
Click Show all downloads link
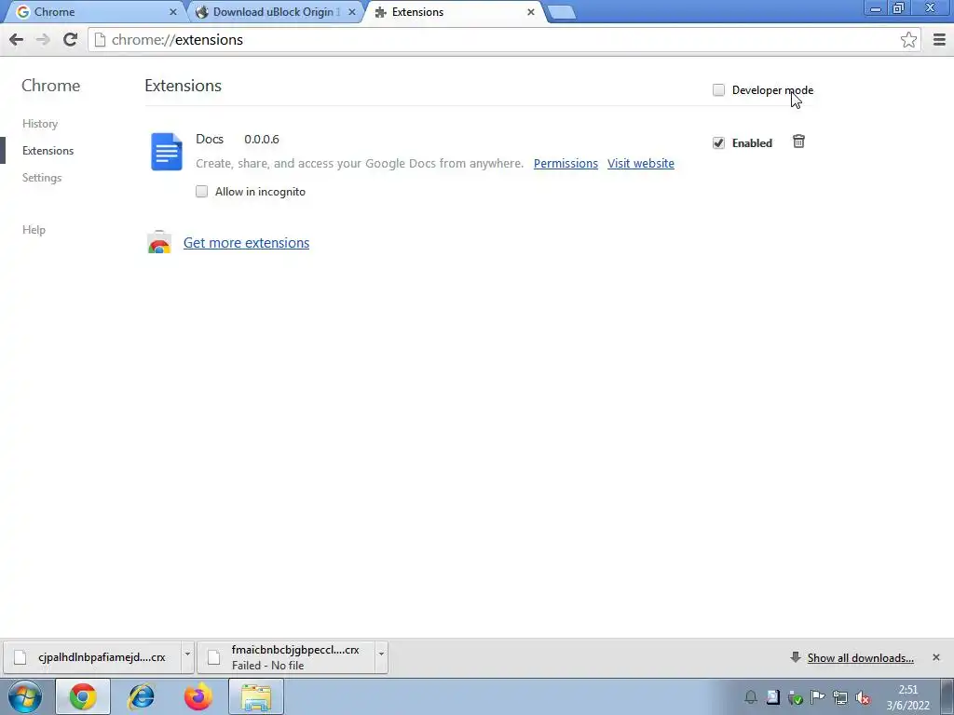(x=860, y=658)
